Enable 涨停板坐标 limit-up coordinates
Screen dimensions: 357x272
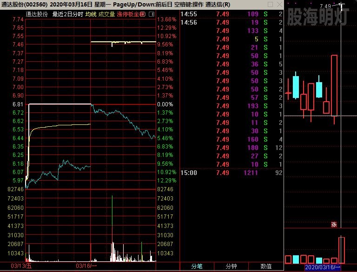[x=130, y=14]
